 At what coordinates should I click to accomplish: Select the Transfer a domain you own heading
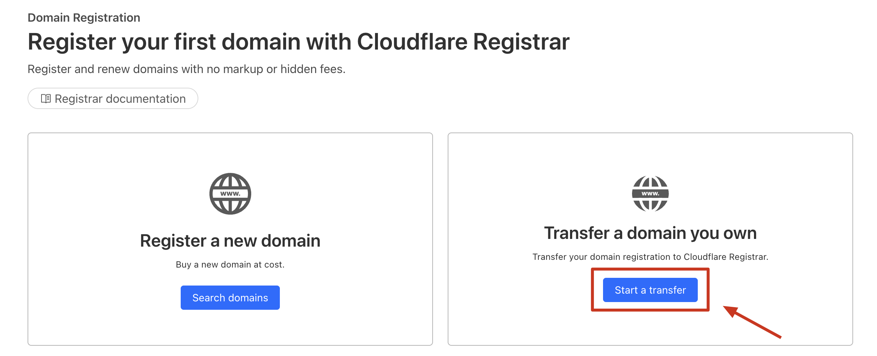650,233
